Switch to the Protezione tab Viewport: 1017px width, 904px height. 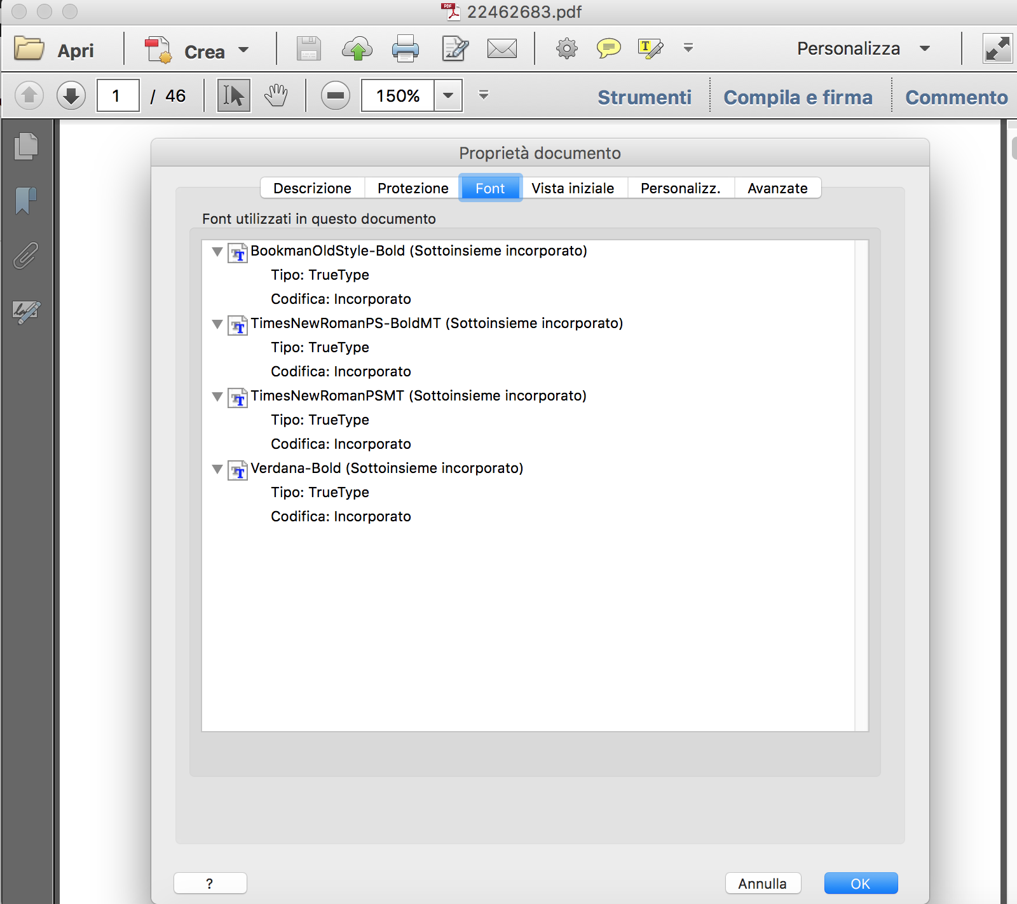[x=413, y=188]
